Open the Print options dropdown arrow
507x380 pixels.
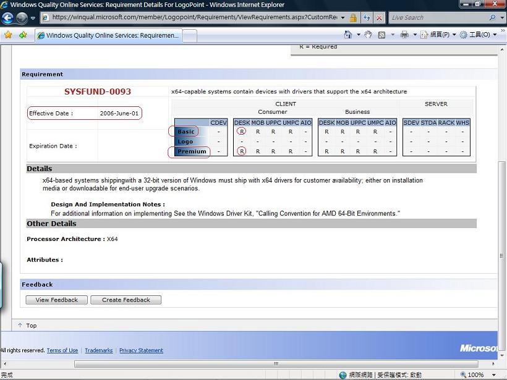[415, 35]
